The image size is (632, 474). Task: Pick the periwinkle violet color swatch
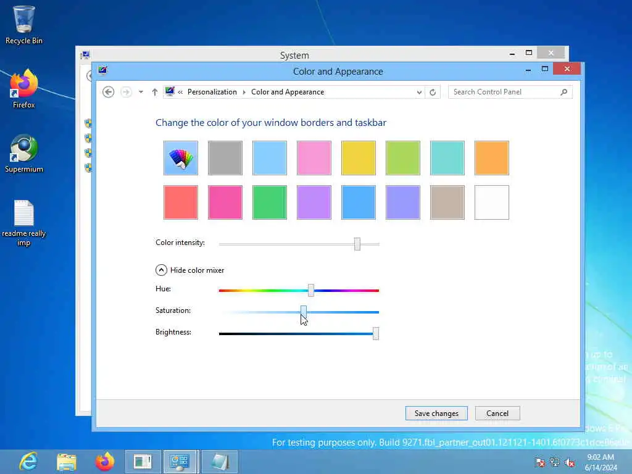pyautogui.click(x=402, y=202)
